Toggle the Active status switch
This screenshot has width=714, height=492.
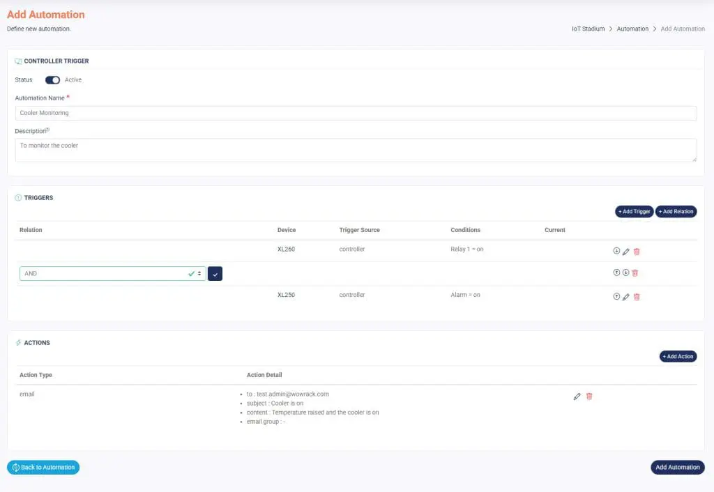tap(52, 80)
